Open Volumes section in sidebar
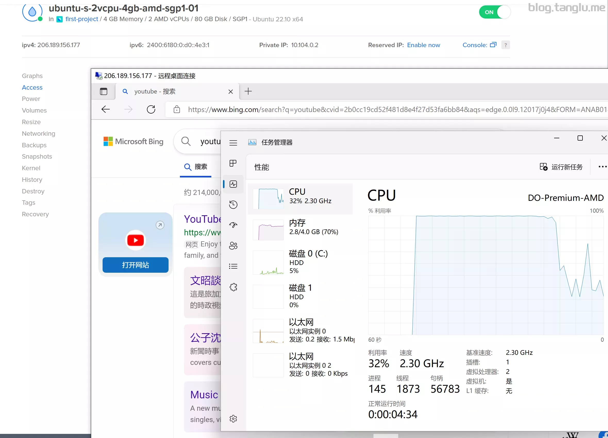 tap(34, 110)
